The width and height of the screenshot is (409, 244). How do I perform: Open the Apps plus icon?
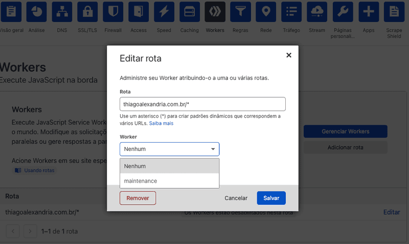click(x=369, y=12)
